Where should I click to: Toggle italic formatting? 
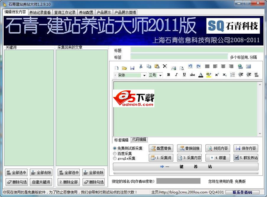176,75
